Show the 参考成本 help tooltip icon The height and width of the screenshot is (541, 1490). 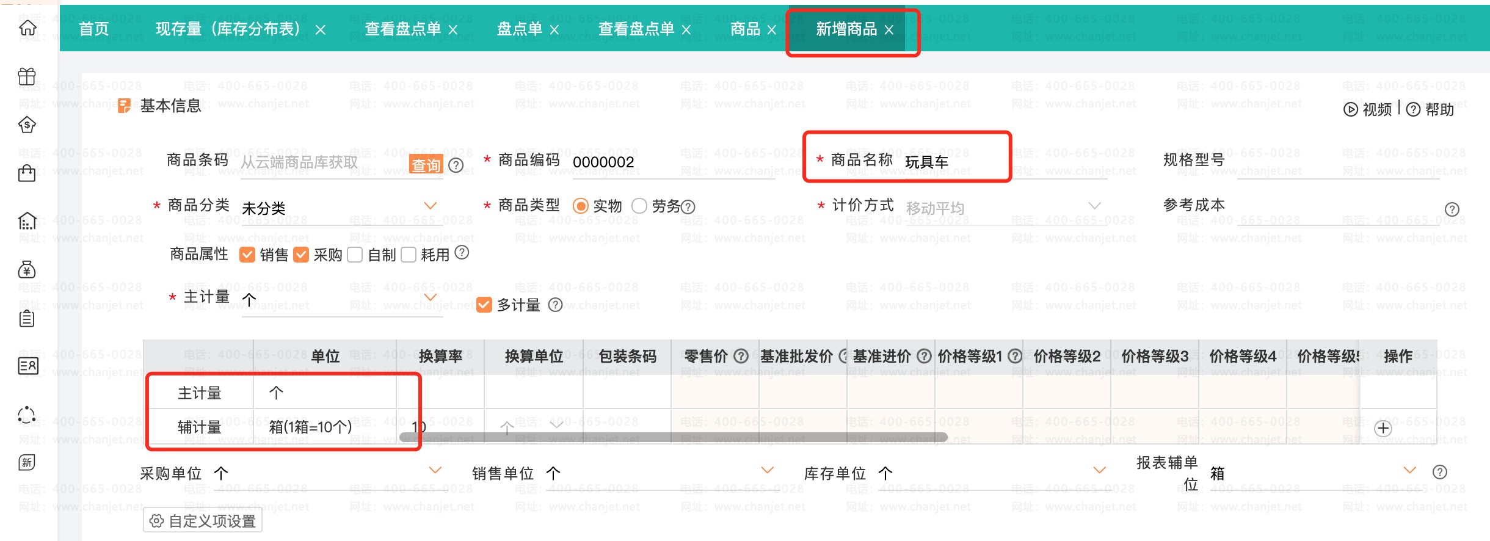tap(1452, 209)
